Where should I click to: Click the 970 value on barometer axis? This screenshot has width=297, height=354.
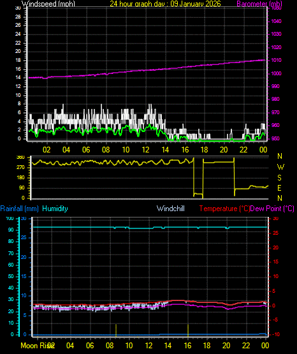pos(275,112)
